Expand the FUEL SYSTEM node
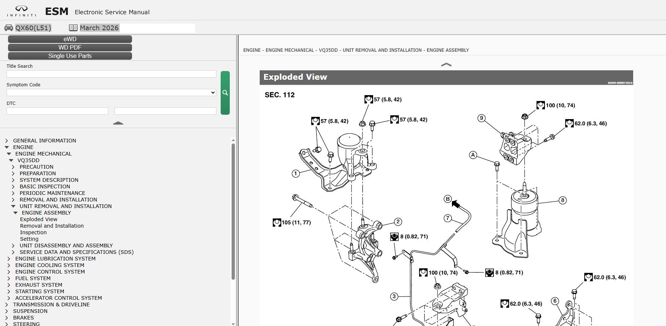This screenshot has width=666, height=326. pyautogui.click(x=9, y=278)
